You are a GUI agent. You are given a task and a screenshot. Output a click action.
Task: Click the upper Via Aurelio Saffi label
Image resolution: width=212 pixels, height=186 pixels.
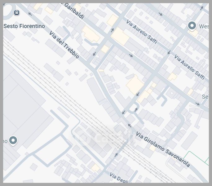pyautogui.click(x=142, y=32)
